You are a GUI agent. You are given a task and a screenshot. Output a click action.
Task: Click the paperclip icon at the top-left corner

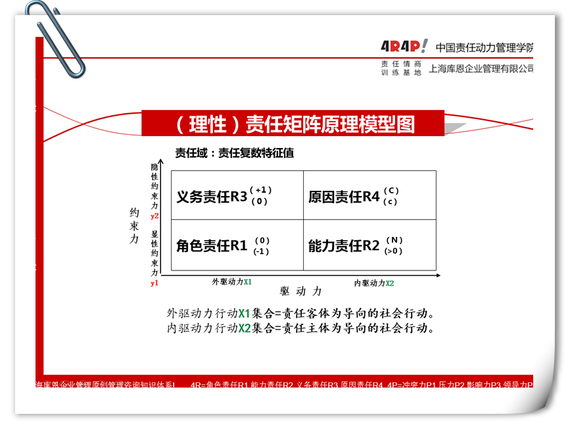click(55, 38)
